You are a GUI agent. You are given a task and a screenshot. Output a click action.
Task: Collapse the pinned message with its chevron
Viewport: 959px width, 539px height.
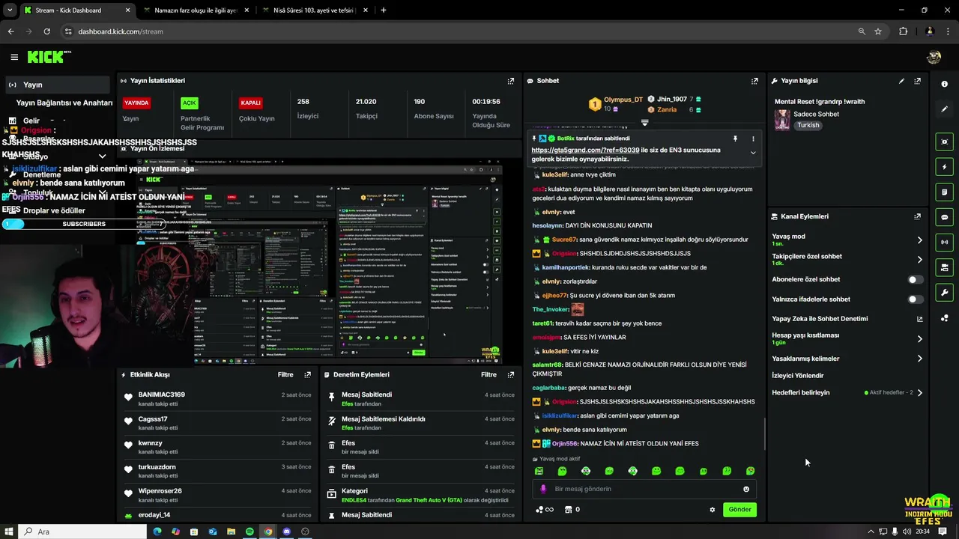click(x=753, y=153)
